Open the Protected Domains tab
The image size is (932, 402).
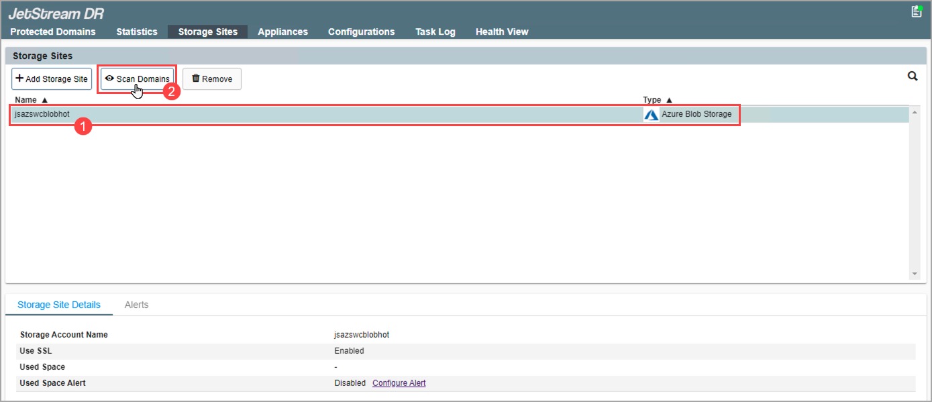(53, 32)
